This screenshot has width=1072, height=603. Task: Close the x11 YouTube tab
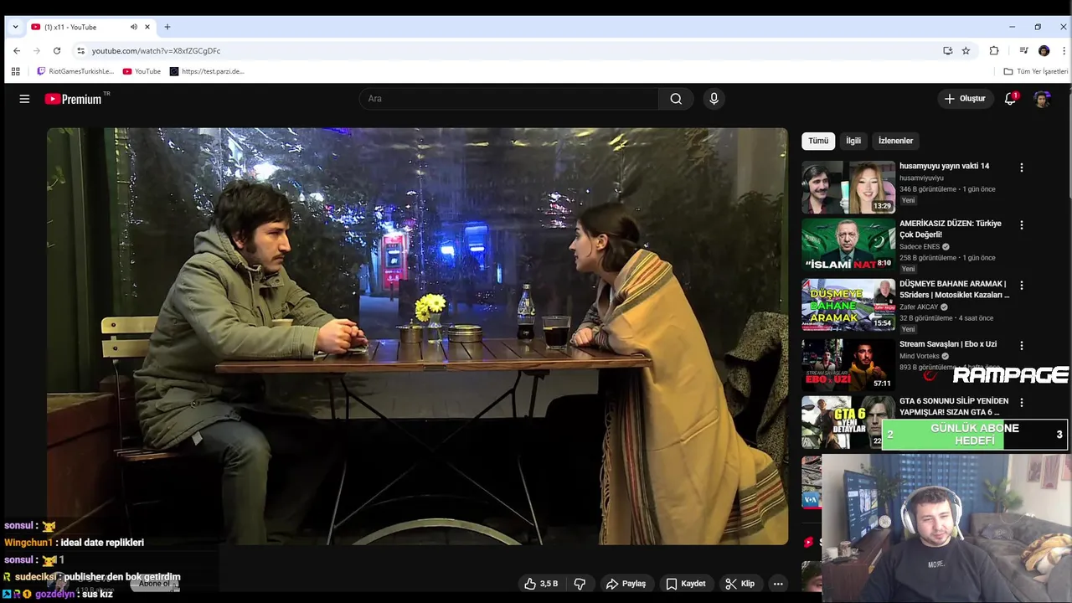[147, 27]
